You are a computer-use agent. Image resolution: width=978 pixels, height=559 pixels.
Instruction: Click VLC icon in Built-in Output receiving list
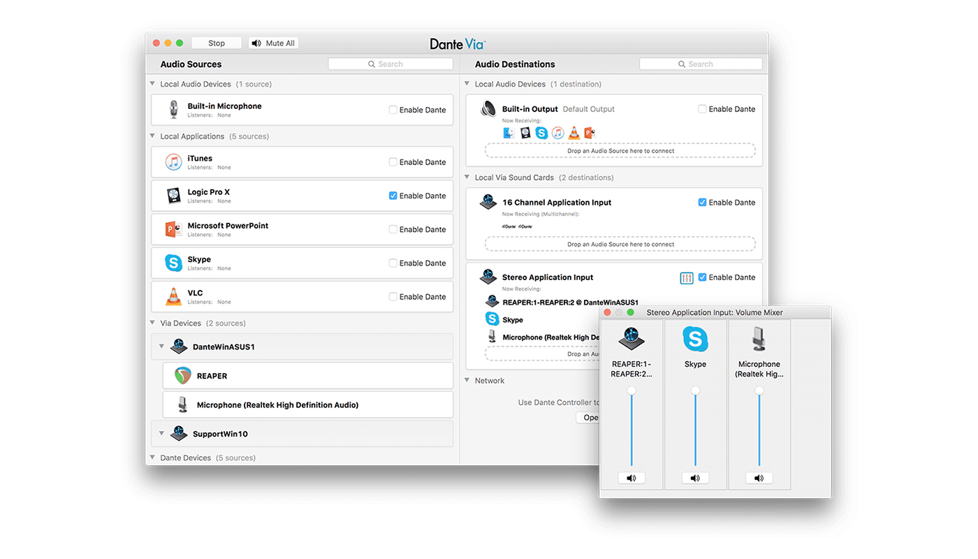574,133
